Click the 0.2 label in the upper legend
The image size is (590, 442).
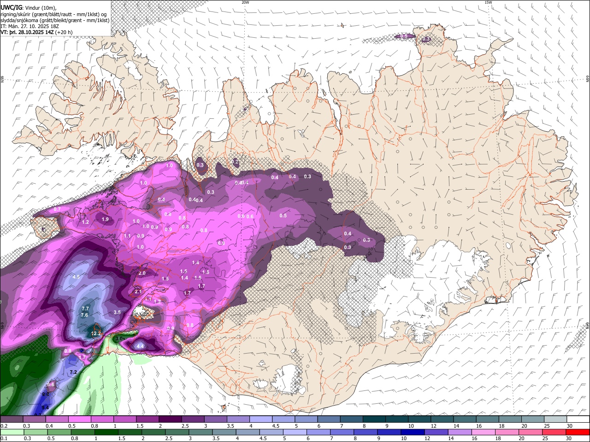3,426
